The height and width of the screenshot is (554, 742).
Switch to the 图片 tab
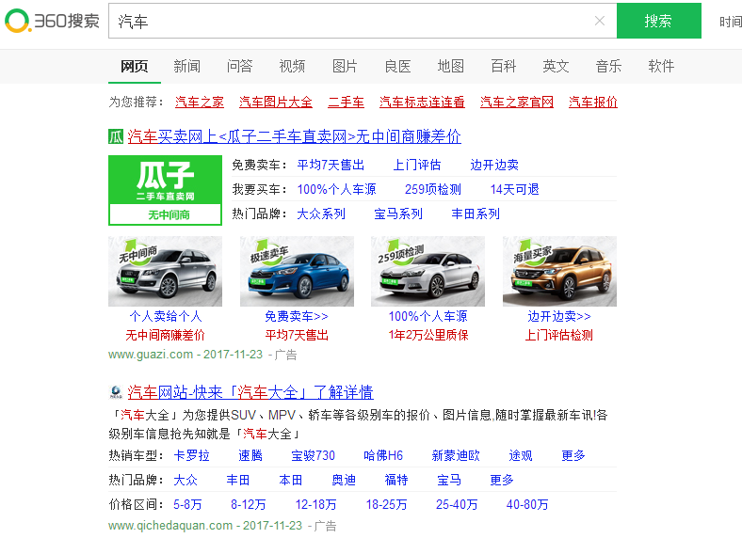click(x=345, y=66)
